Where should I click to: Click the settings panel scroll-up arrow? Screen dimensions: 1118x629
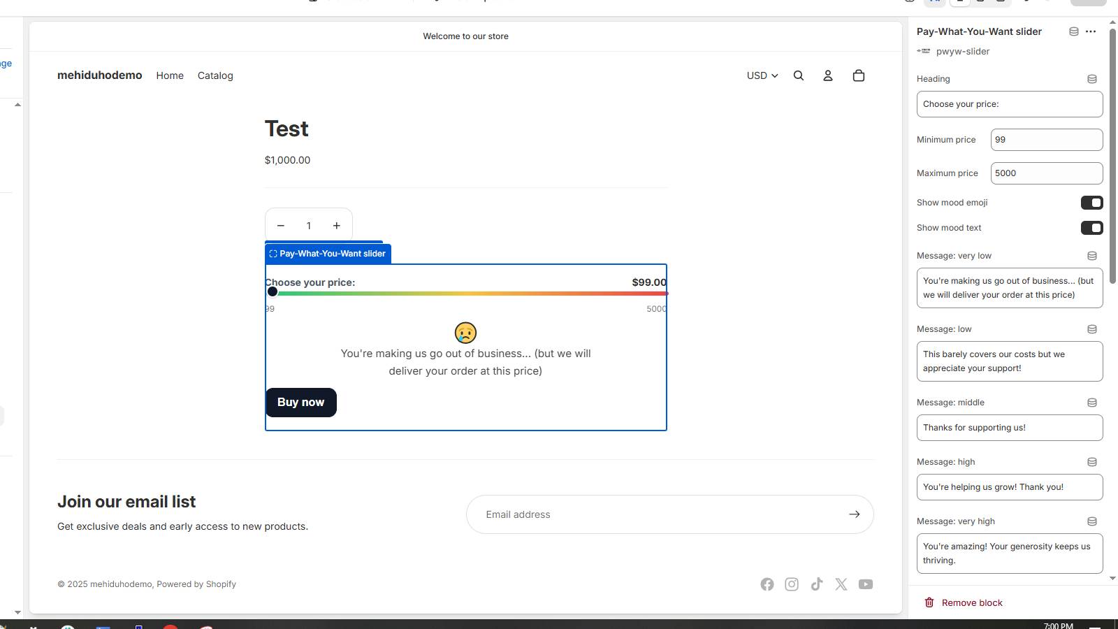click(x=1112, y=22)
